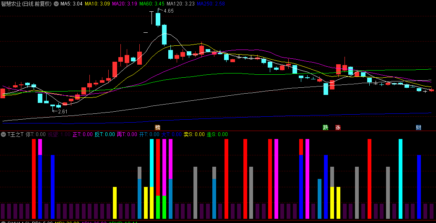Click the 停T: 0.00 value

click(36, 134)
